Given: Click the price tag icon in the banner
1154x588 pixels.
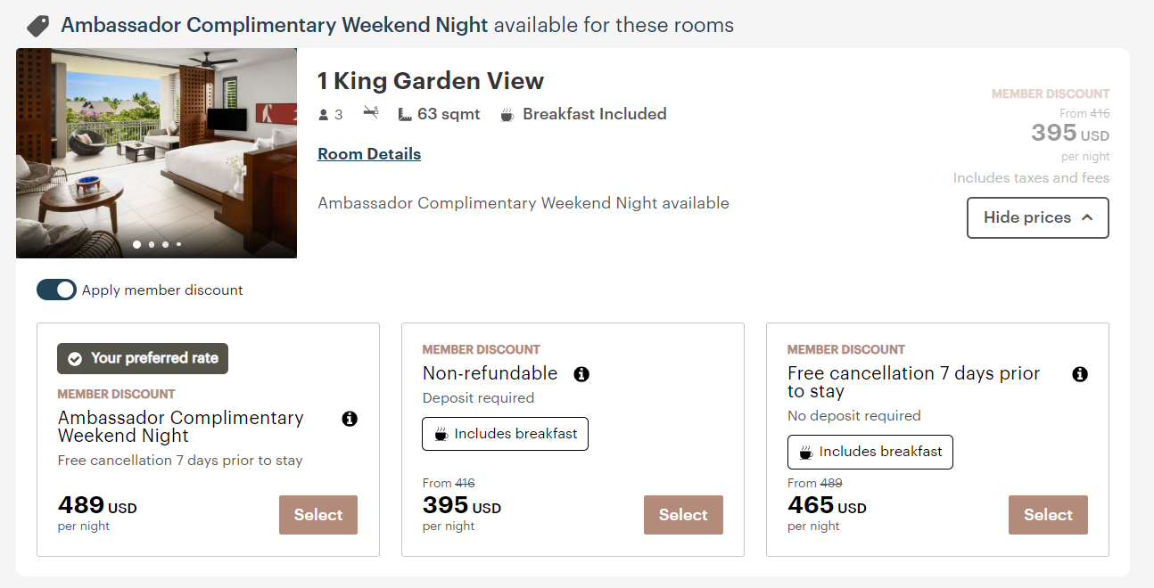Looking at the screenshot, I should (37, 24).
